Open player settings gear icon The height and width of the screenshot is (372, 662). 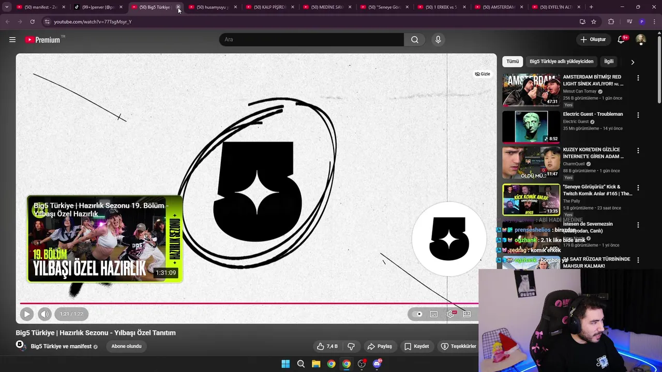[451, 314]
